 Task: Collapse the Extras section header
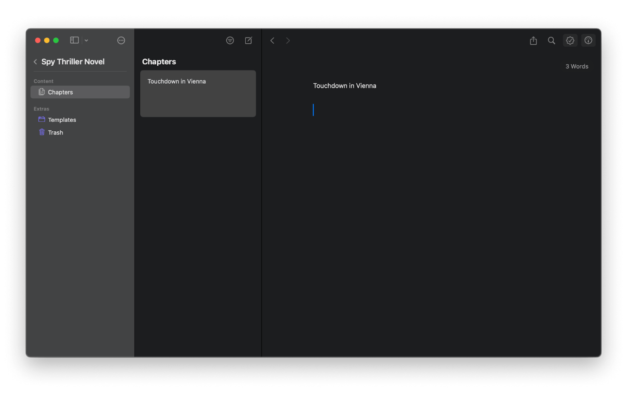41,109
